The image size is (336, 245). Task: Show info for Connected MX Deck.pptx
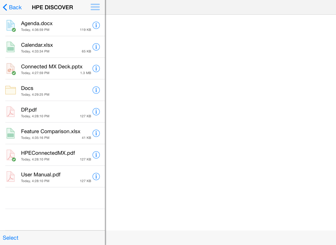(96, 68)
